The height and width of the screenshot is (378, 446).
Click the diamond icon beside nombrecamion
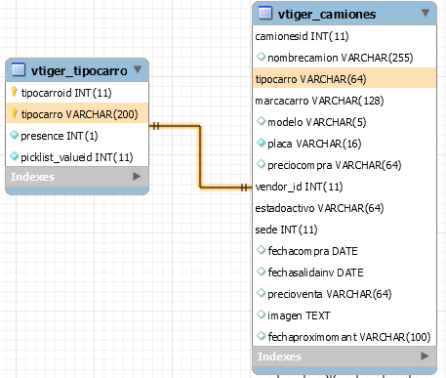pos(261,57)
